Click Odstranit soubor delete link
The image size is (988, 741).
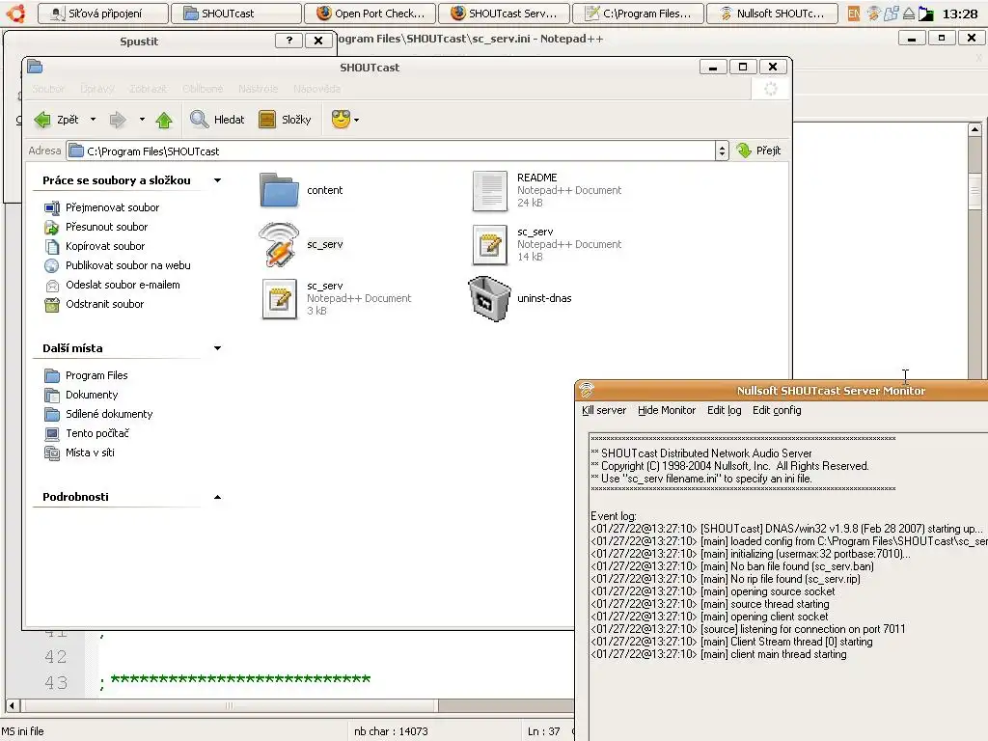104,304
